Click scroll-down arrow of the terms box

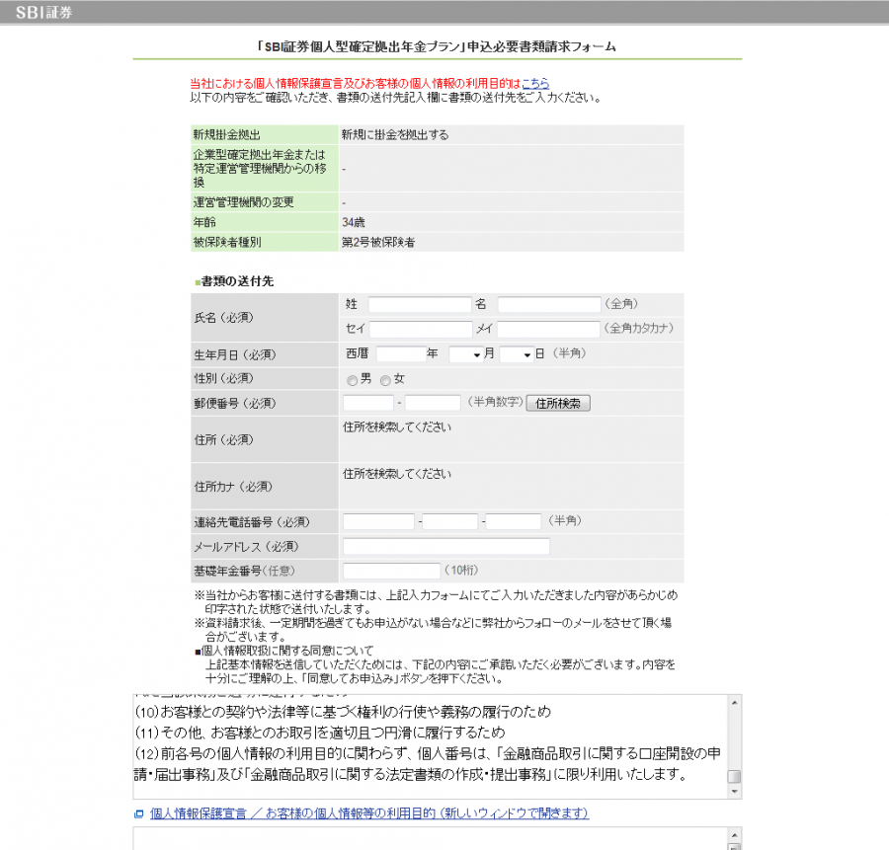tap(734, 792)
